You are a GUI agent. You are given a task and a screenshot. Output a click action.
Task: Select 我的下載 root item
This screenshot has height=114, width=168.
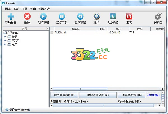pyautogui.click(x=11, y=33)
